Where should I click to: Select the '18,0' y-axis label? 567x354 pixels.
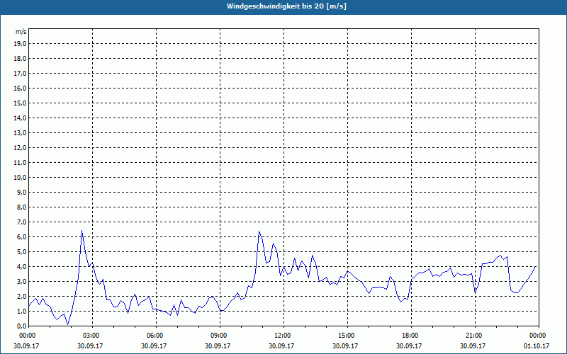[x=20, y=59]
